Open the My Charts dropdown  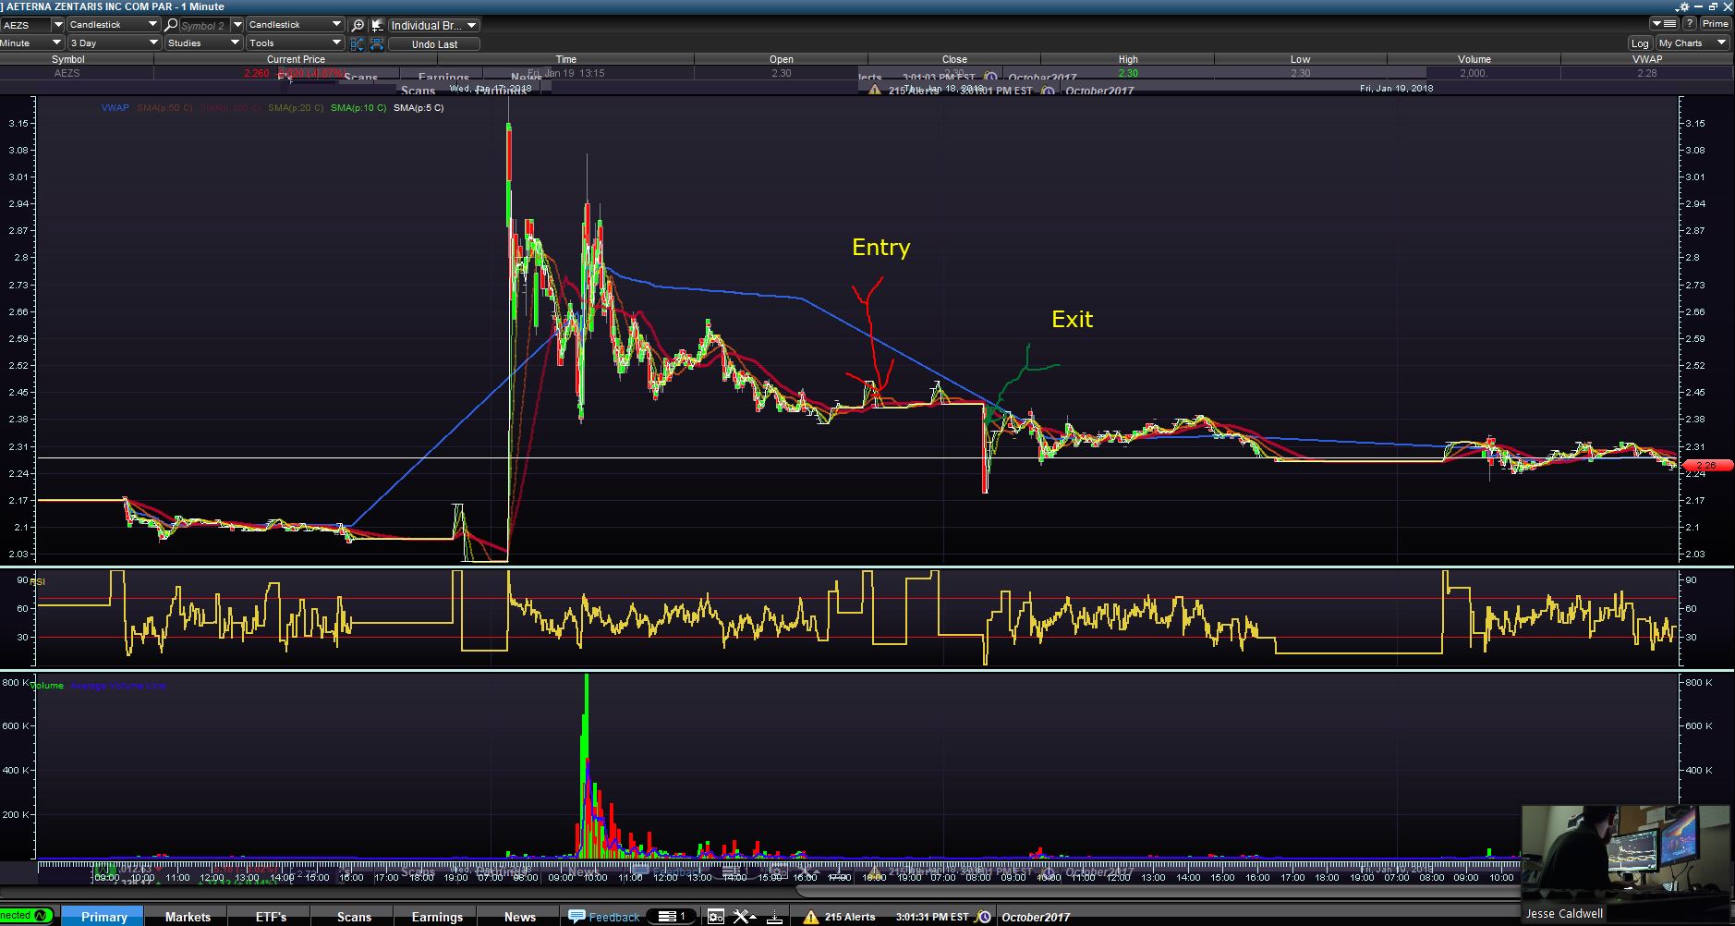[x=1693, y=43]
